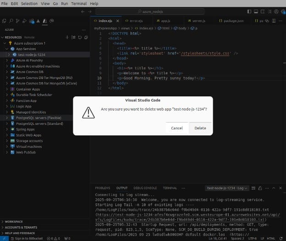Maximize the panel with the chevron up
The width and height of the screenshot is (286, 241).
pos(274,188)
